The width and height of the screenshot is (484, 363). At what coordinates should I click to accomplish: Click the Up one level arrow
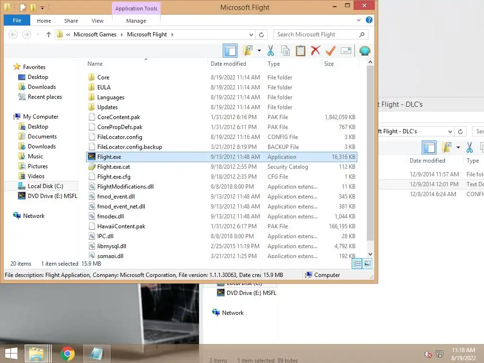pos(49,35)
